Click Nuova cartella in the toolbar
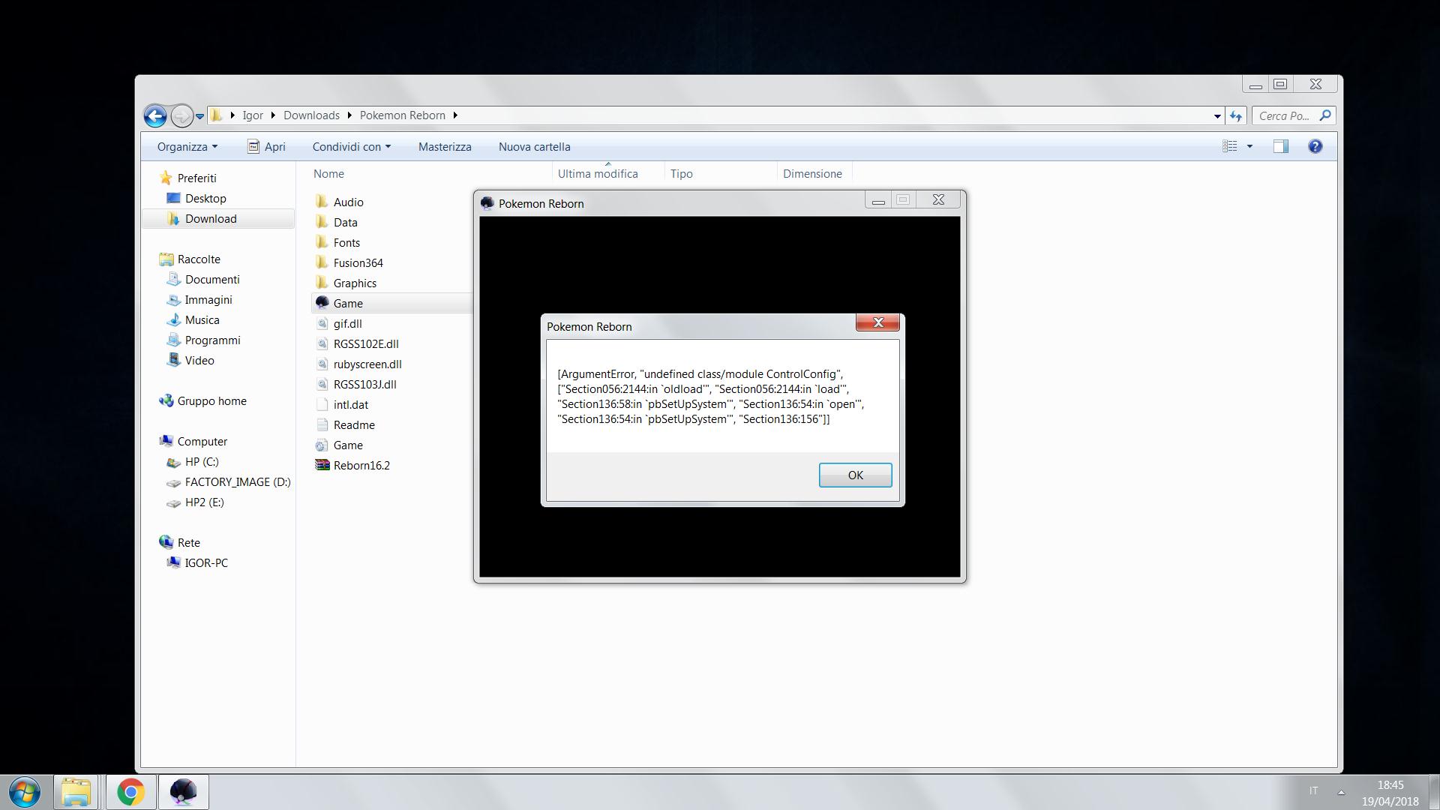Screen dimensions: 1440x810 [534, 147]
